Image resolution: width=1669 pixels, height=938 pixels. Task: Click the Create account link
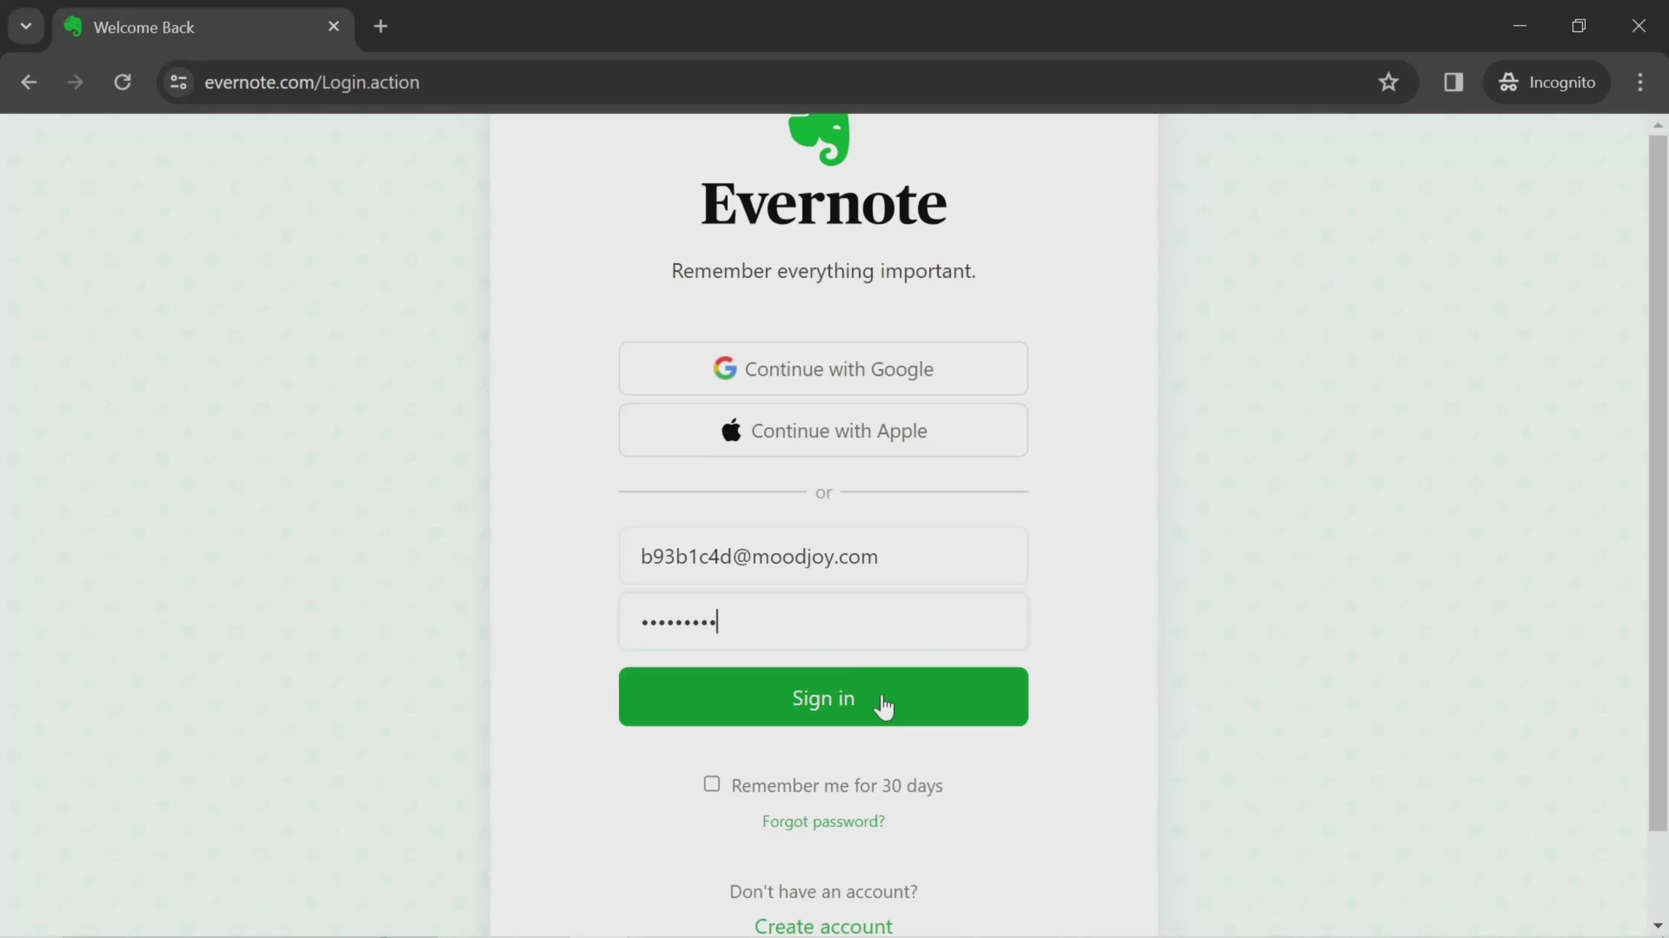coord(824,925)
